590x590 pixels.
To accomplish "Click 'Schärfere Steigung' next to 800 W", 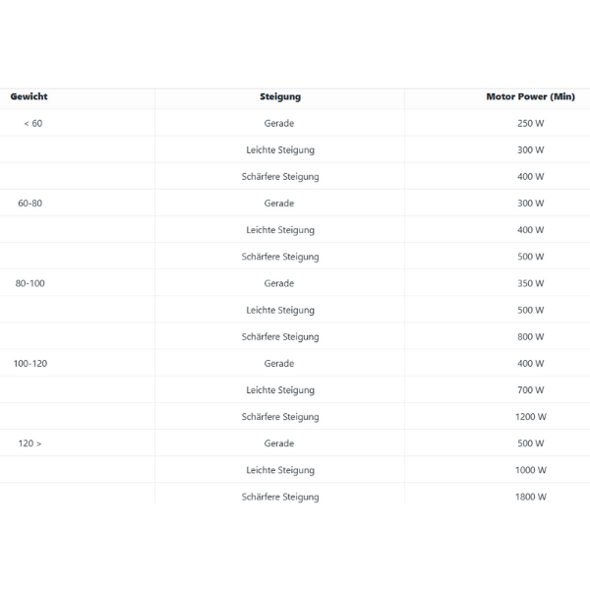I will [x=280, y=336].
